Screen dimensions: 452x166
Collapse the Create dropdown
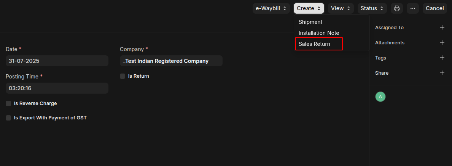click(x=309, y=8)
